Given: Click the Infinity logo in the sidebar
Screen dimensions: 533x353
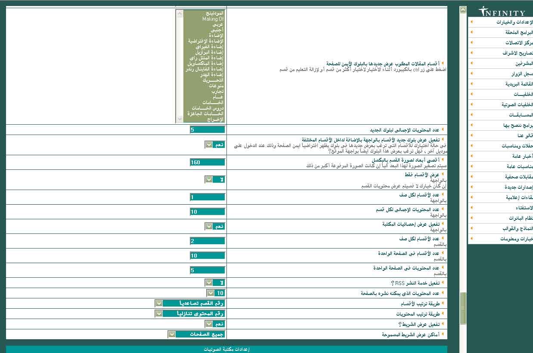Looking at the screenshot, I should click(502, 11).
